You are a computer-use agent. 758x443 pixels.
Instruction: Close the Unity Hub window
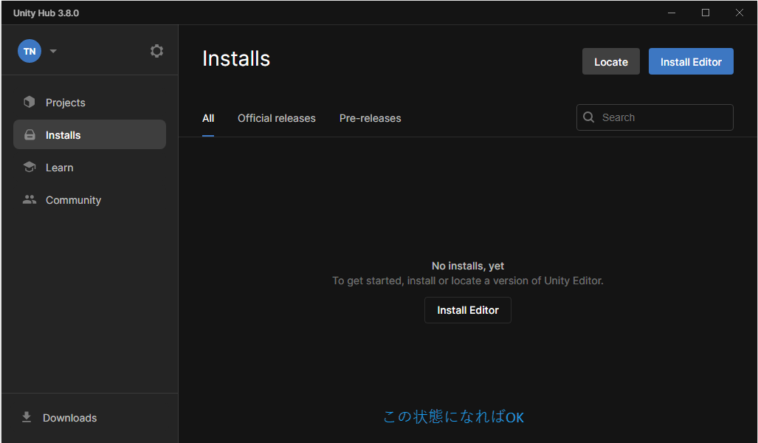(x=739, y=13)
